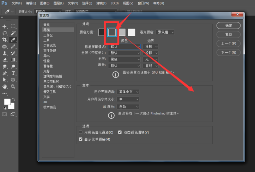Screen dimensions: 255x172
Task: Select the Crop tool
Action: (x=5, y=40)
